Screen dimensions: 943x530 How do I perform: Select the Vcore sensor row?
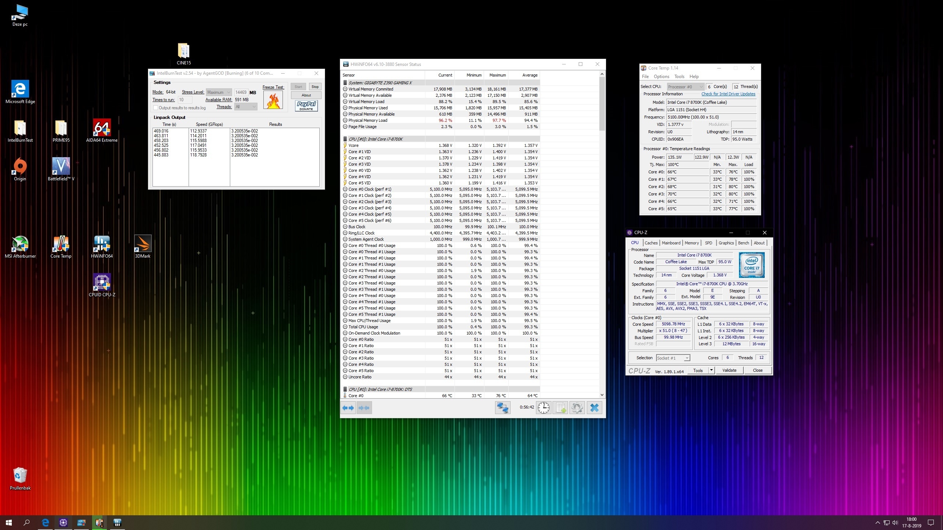coord(441,145)
